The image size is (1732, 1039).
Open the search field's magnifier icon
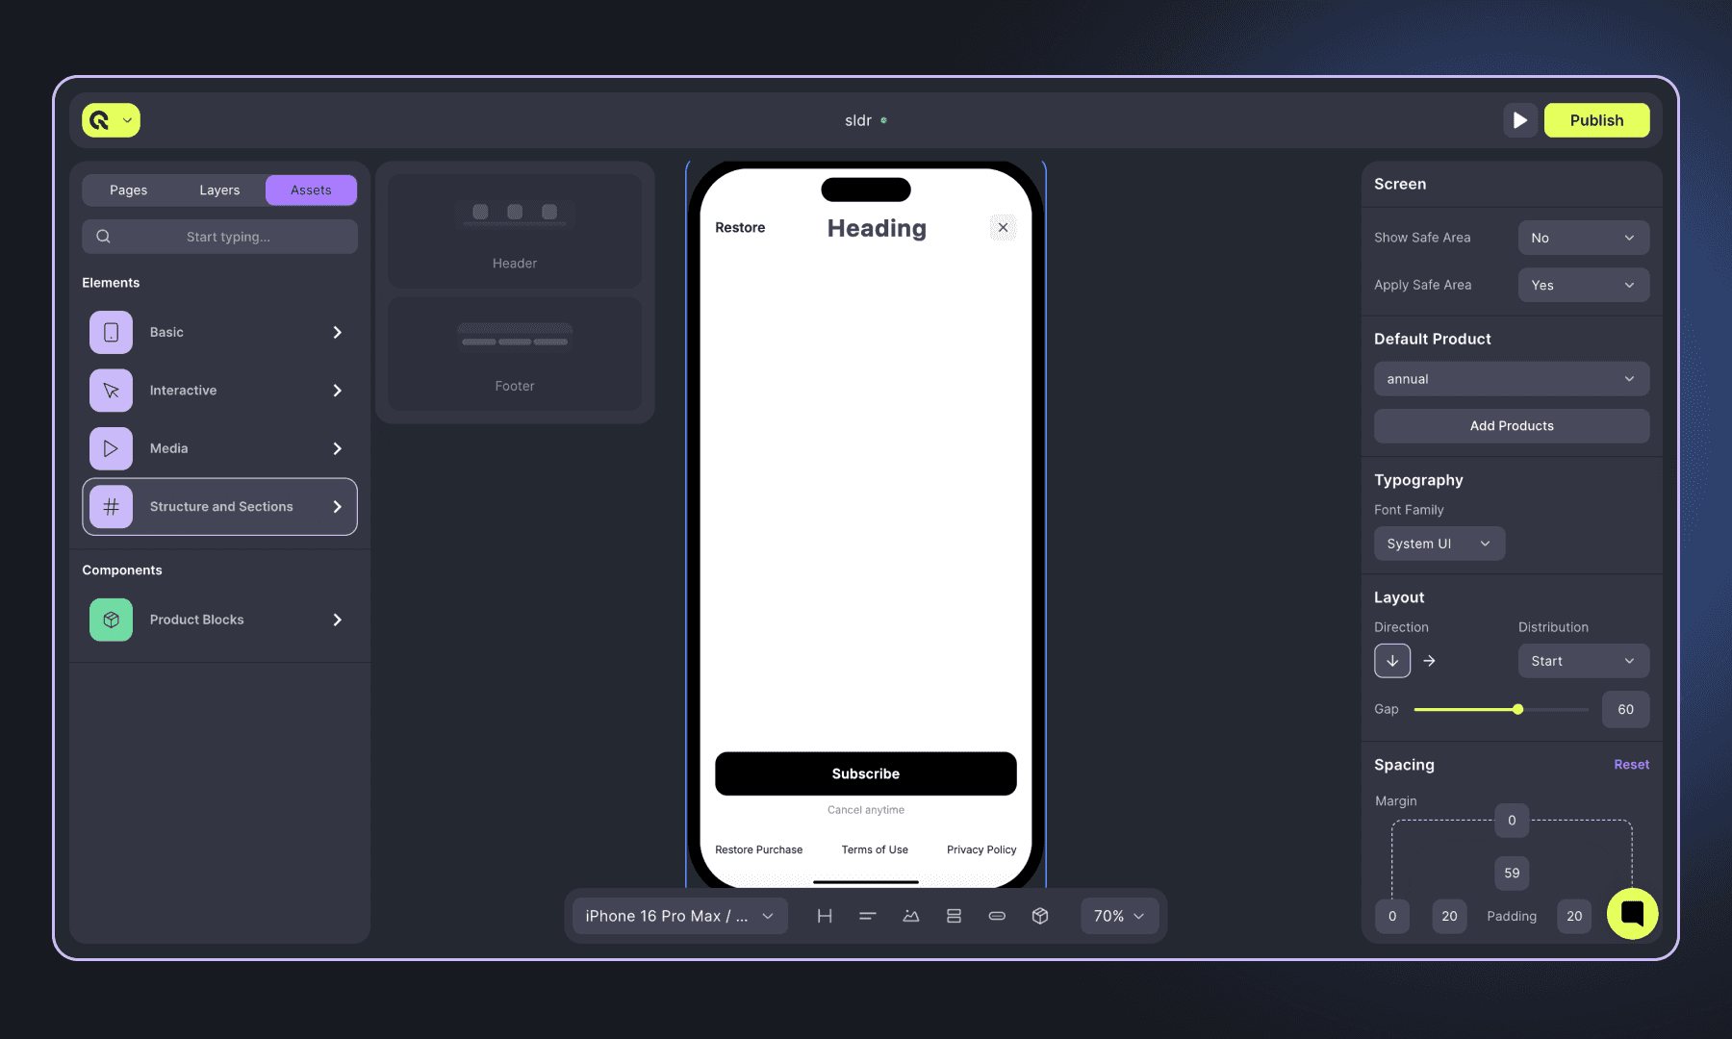[x=103, y=236]
